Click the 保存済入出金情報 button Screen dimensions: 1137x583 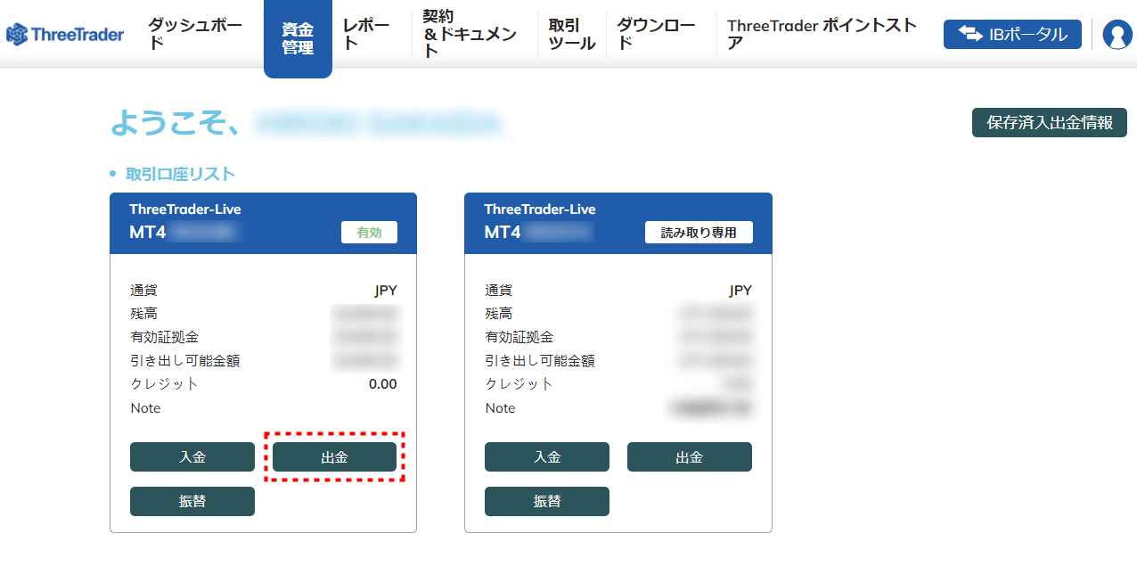(1050, 122)
